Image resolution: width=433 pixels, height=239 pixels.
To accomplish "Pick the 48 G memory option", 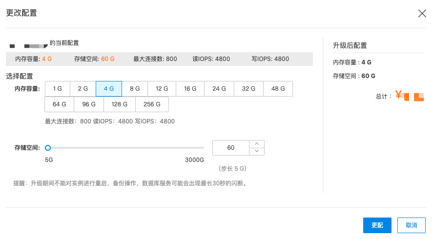I will (278, 89).
